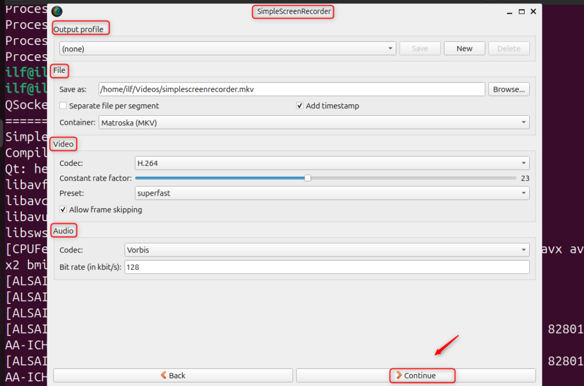Viewport: 584px width, 386px height.
Task: Click the audio Bit rate input field
Action: [x=326, y=267]
